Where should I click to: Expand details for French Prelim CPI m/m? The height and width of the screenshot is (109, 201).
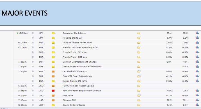click(x=139, y=52)
